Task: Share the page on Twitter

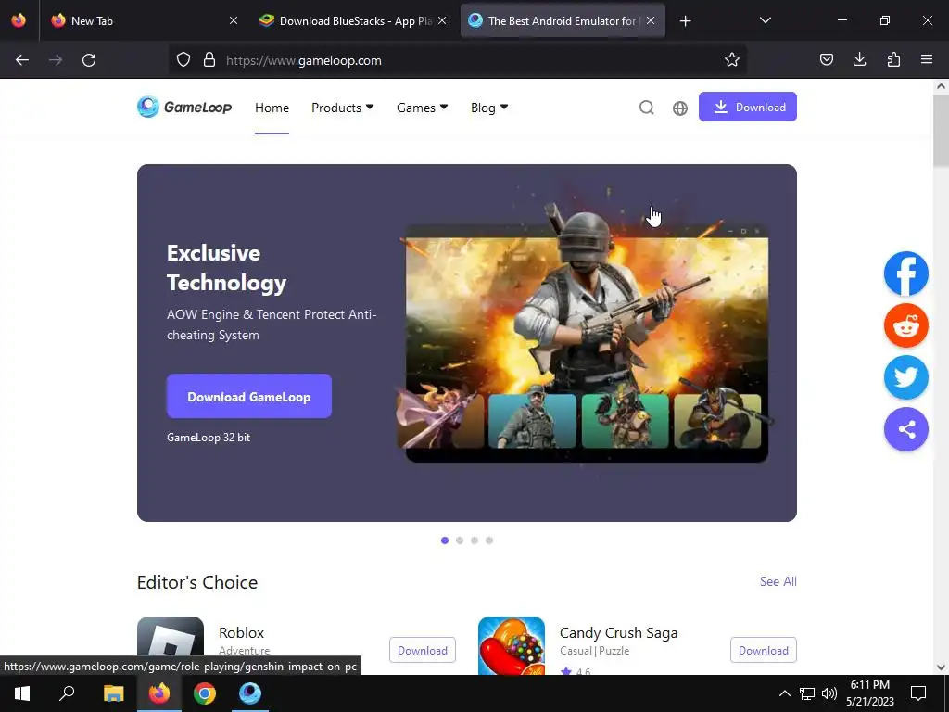Action: pos(906,377)
